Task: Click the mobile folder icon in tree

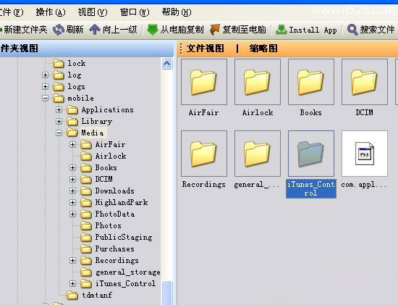Action: [x=59, y=98]
